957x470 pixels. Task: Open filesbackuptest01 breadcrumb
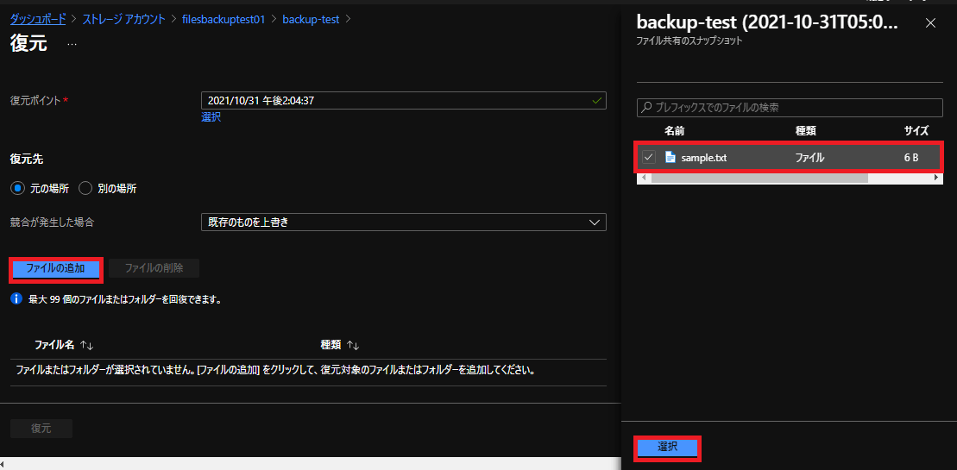click(224, 19)
